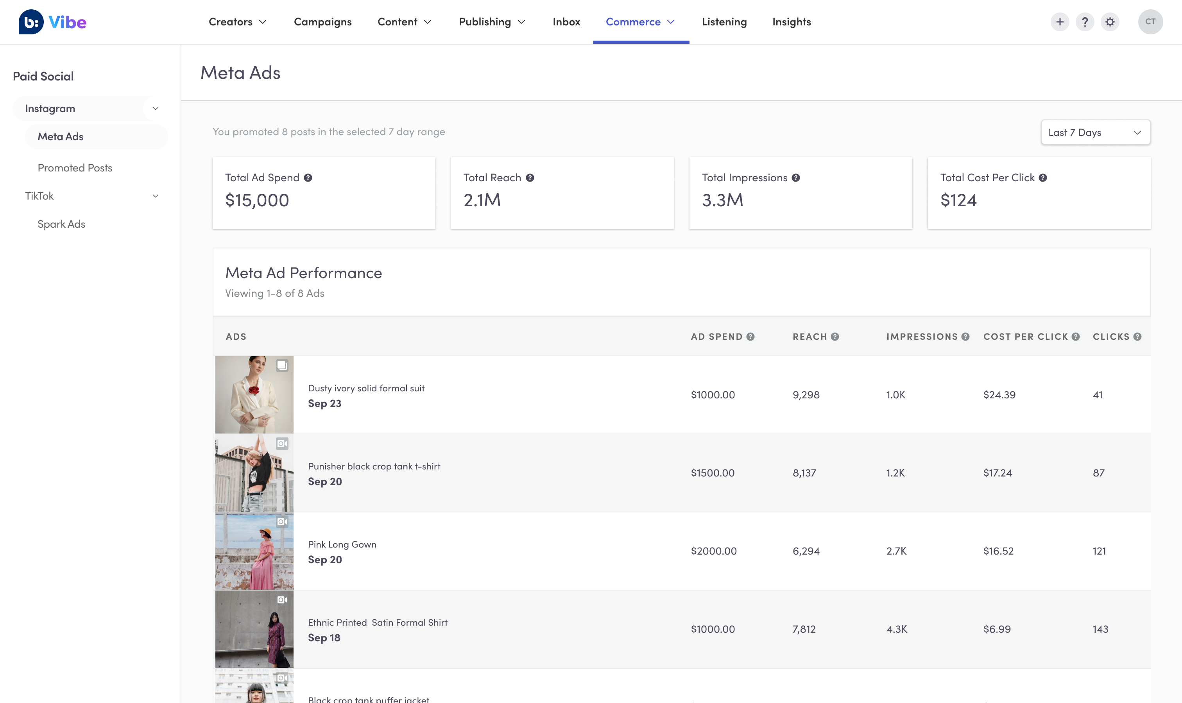This screenshot has width=1182, height=703.
Task: Expand the Creators menu
Action: click(238, 22)
